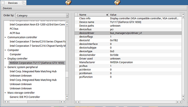The image size is (188, 107).
Task: Select NVIDIA Corporation TU117 GeForce GTX 1650
Action: tap(37, 63)
